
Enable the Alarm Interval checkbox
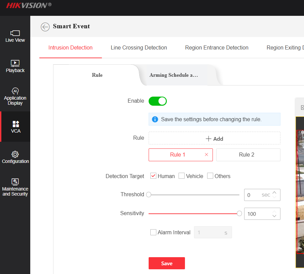153,232
